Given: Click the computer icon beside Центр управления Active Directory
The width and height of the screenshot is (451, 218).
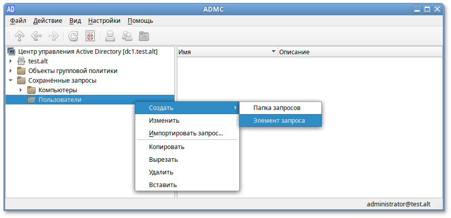Looking at the screenshot, I should 11,52.
